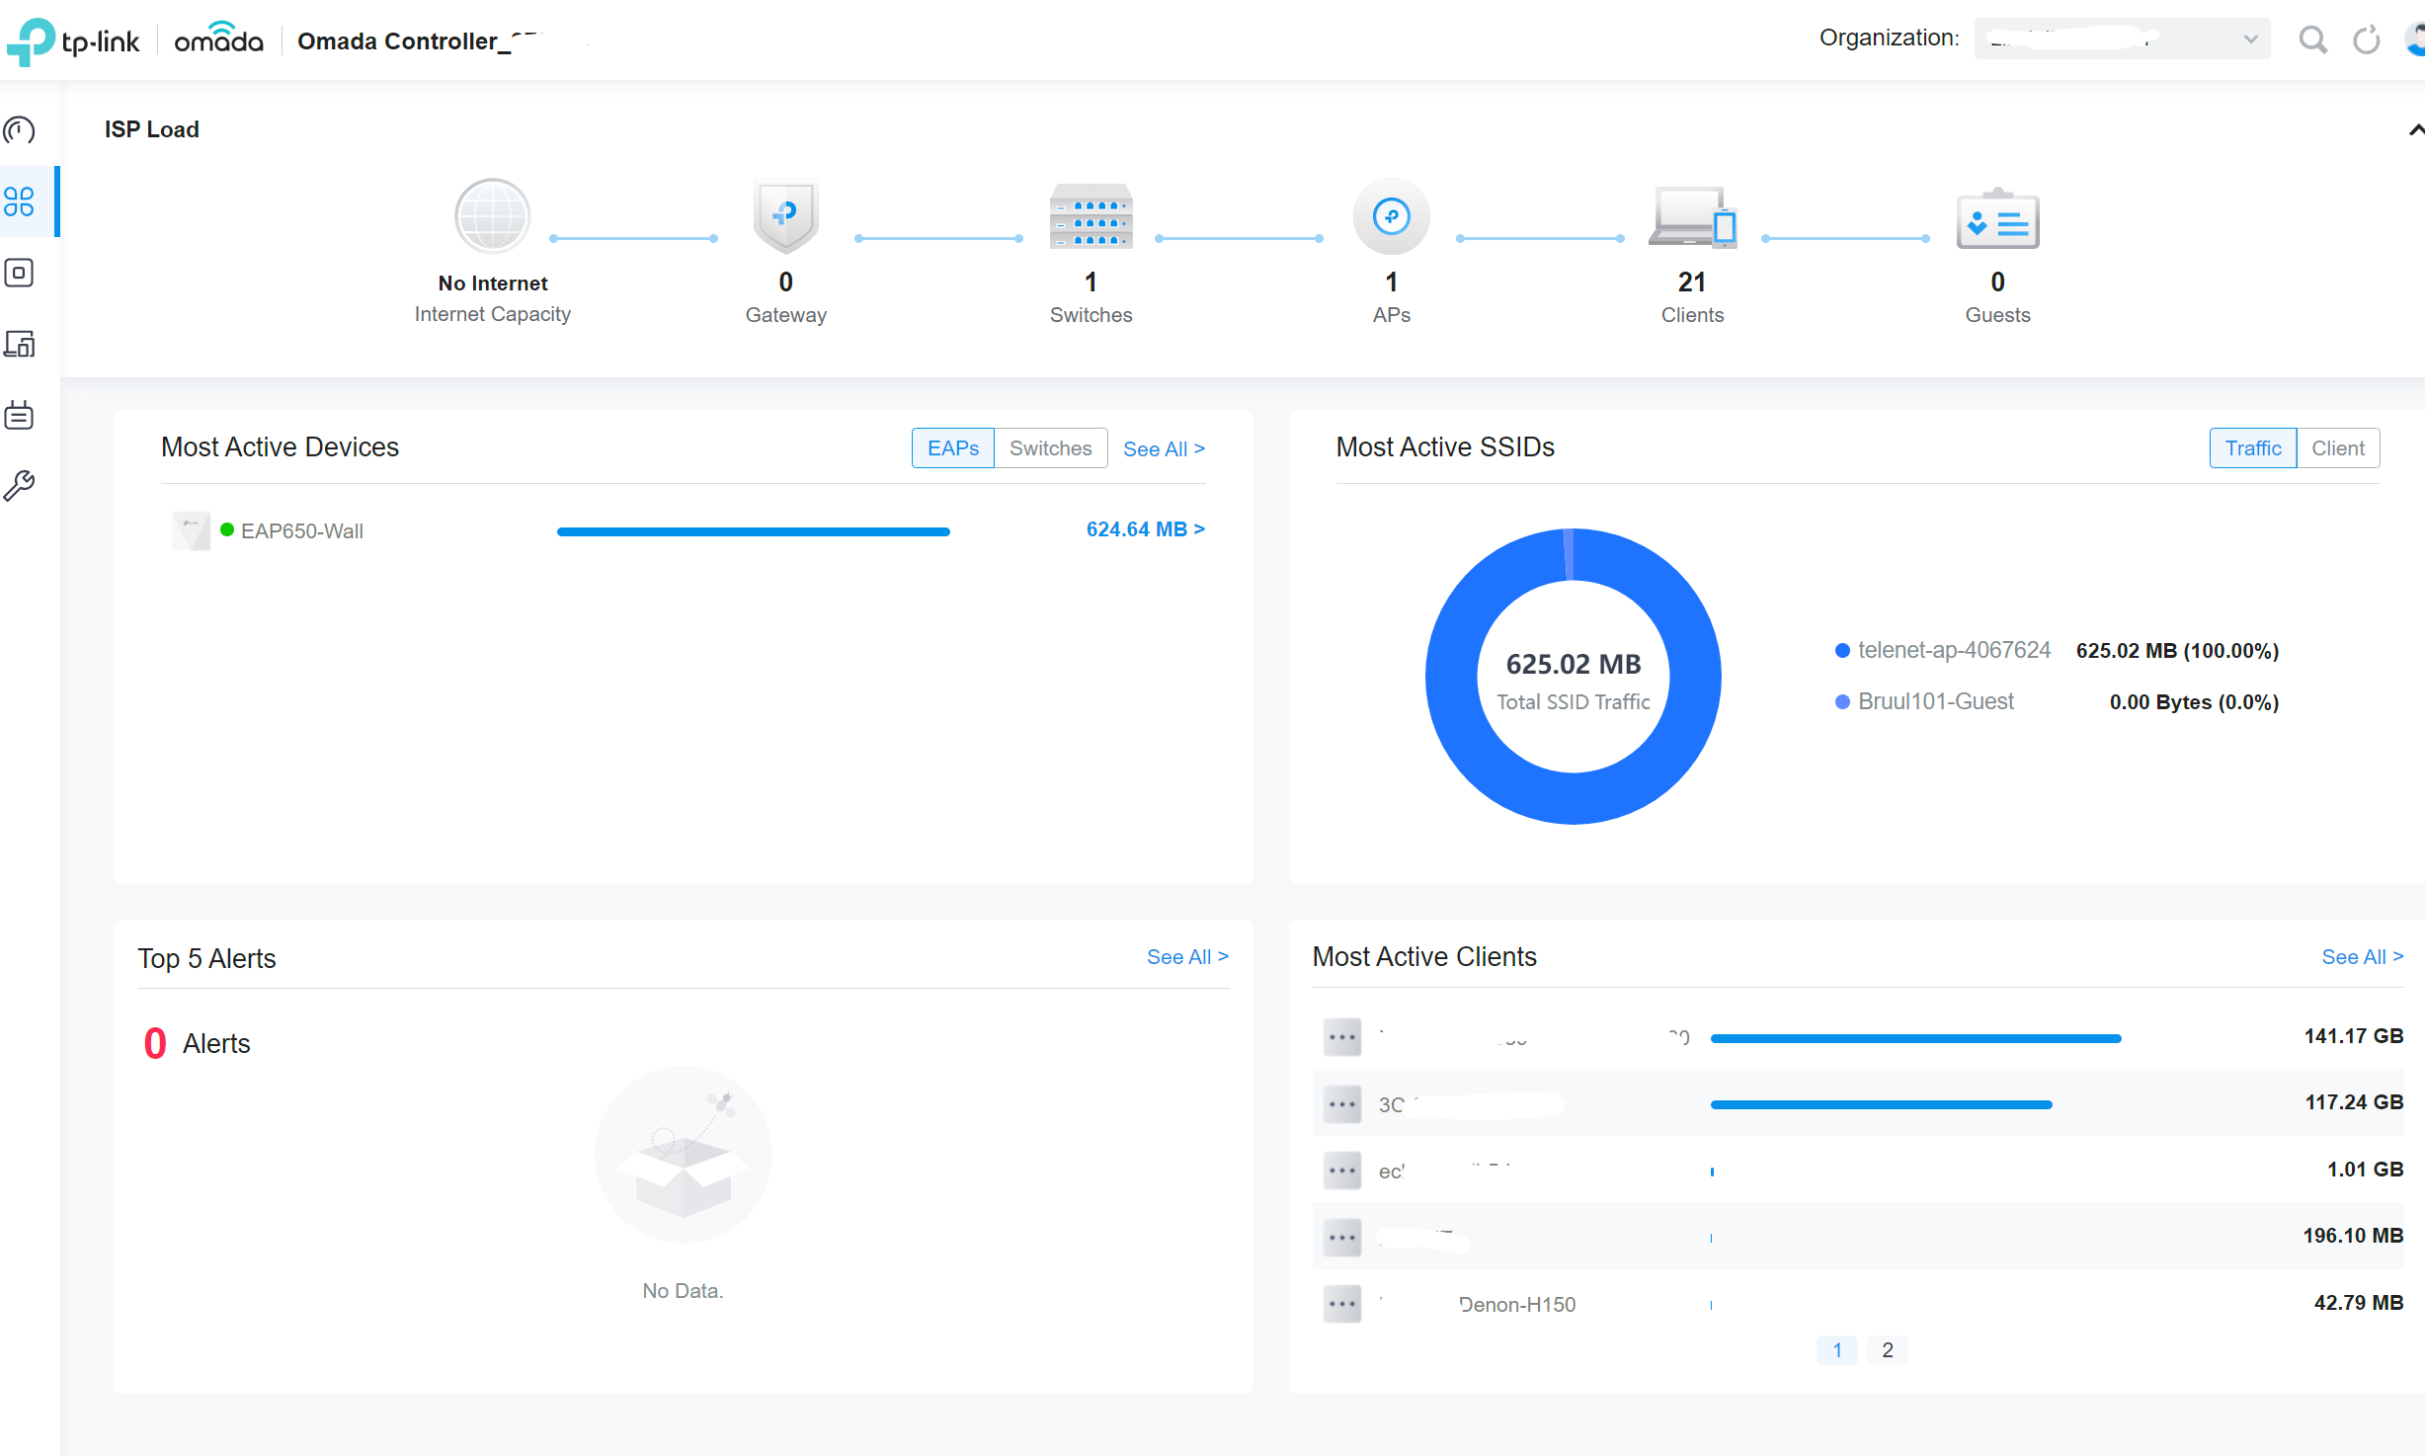Screen dimensions: 2425x1456
Task: Click the Guests badge icon
Action: pos(1997,218)
